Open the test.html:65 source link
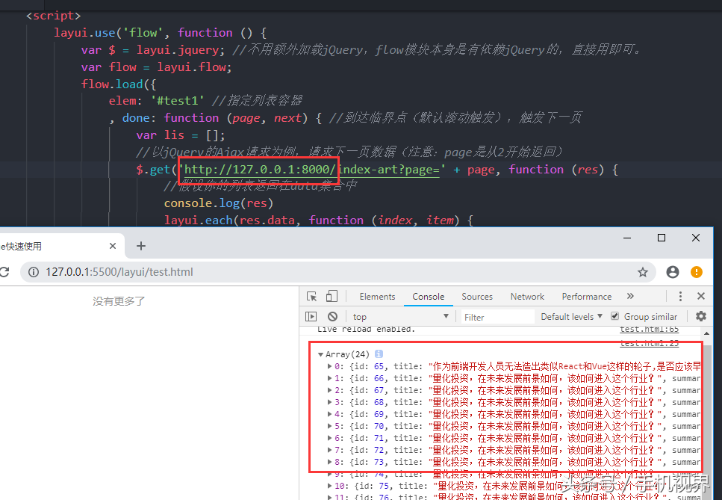722x500 pixels. 649,330
